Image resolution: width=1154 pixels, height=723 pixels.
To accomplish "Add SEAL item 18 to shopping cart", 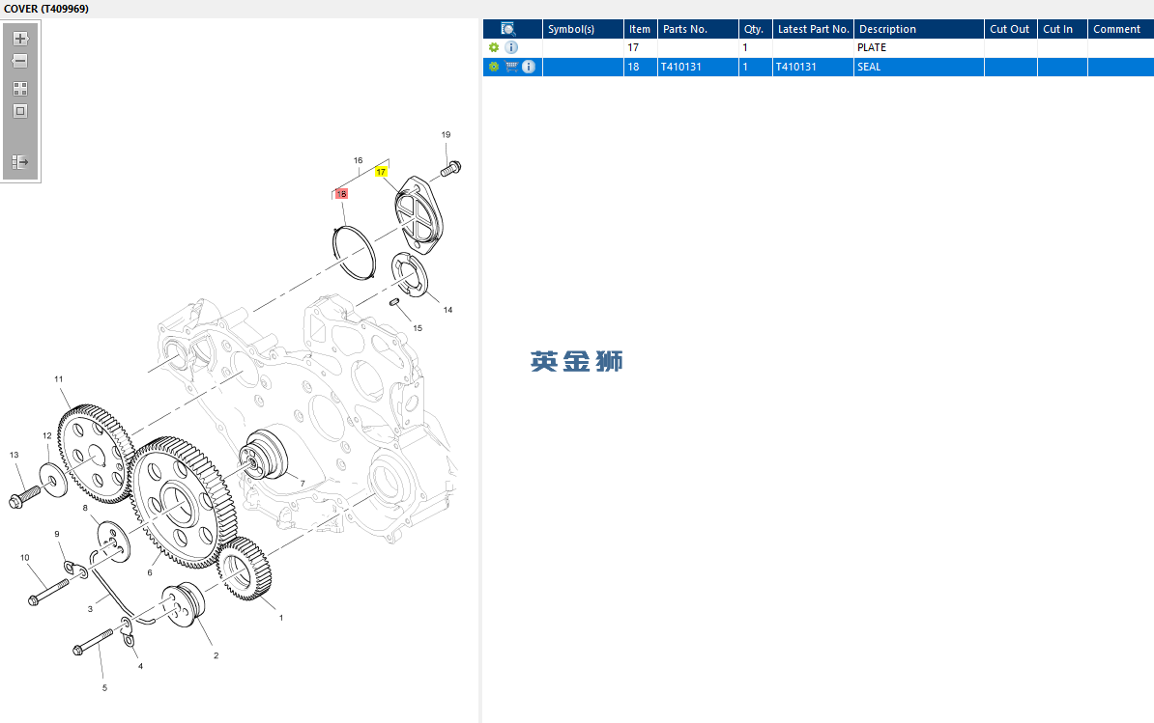I will [x=511, y=67].
